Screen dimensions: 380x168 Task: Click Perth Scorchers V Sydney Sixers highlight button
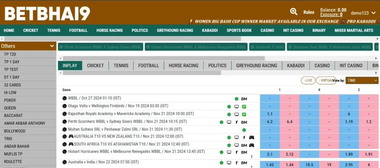101,47
